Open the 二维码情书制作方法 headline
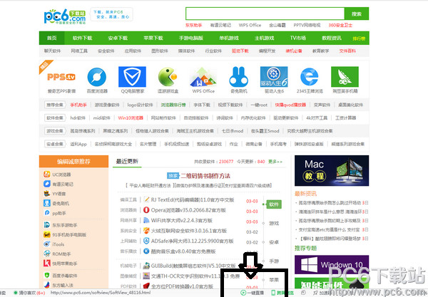Viewport: 428px width, 297px height. click(x=205, y=176)
